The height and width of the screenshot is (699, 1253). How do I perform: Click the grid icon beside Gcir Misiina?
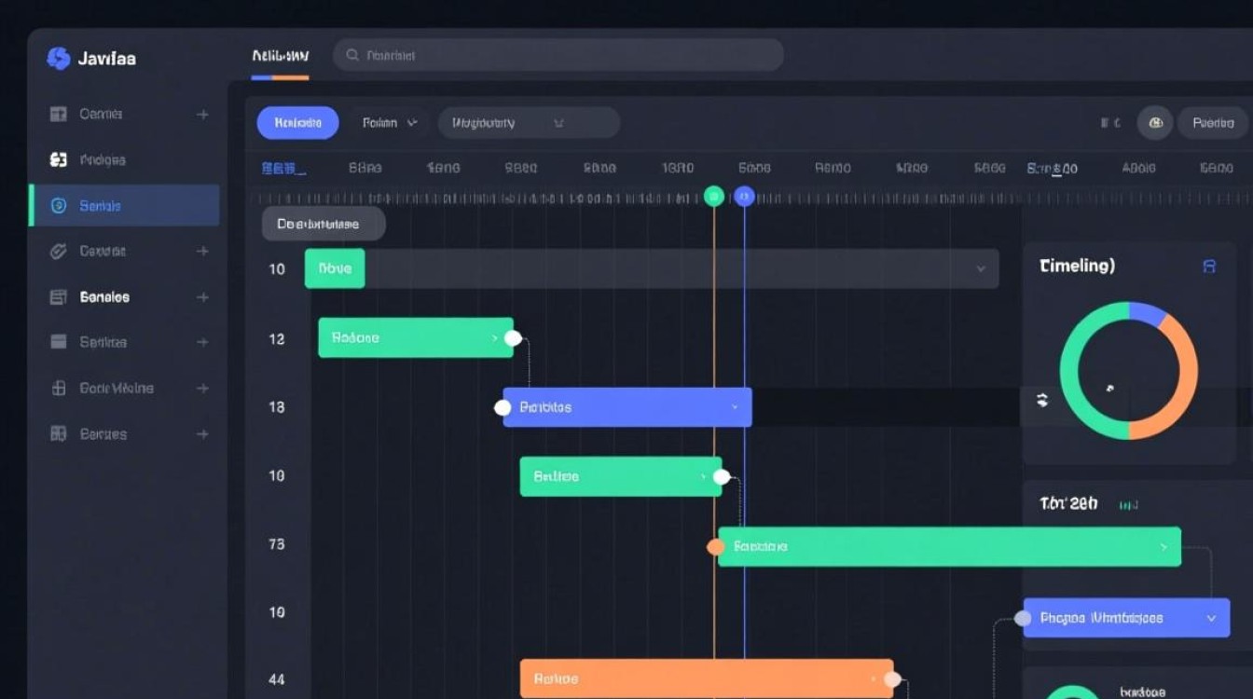(59, 389)
